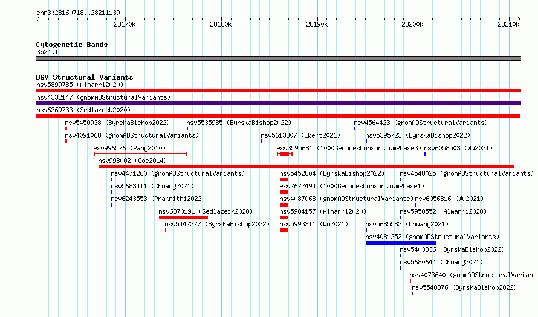Click the red block under nsv4087068
Screen dimensions: 538x317
coord(284,205)
